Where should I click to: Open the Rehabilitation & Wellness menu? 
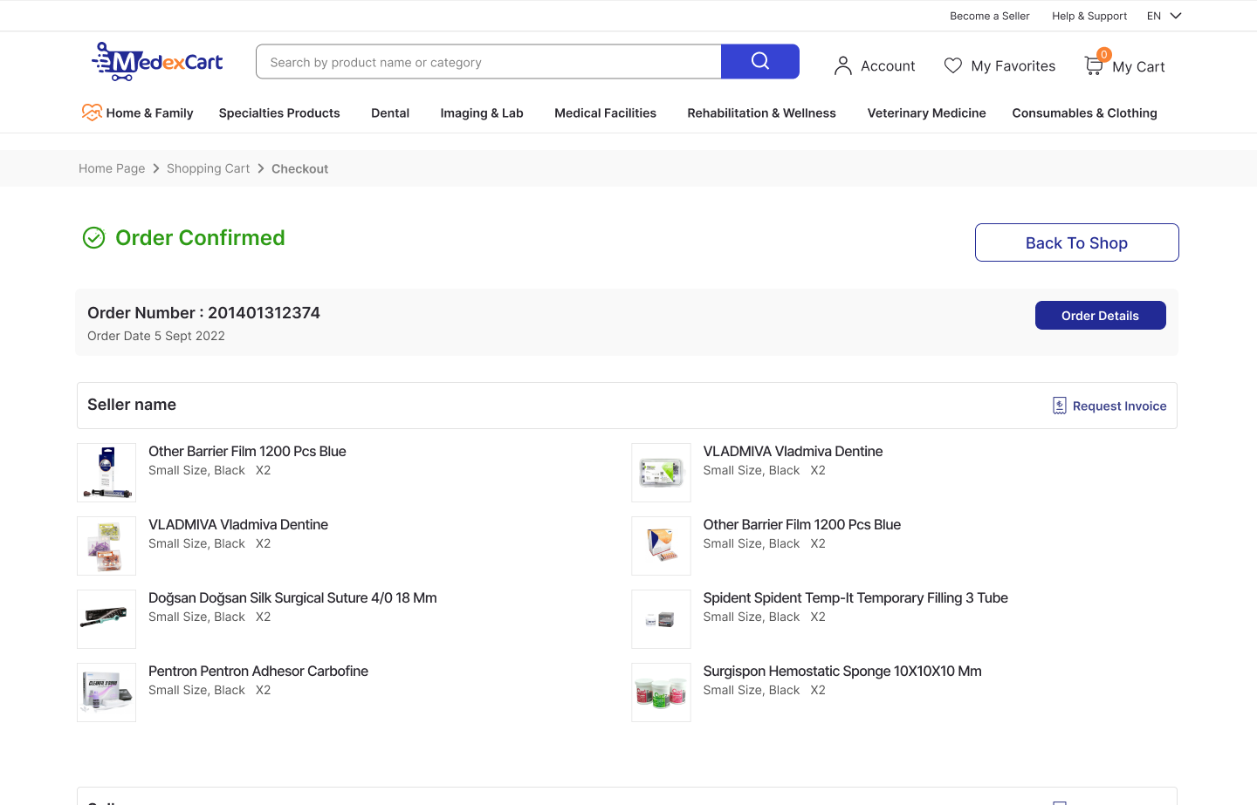coord(761,113)
